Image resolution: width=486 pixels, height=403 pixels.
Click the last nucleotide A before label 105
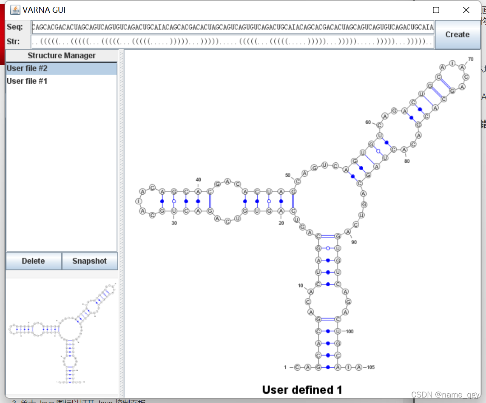click(358, 367)
